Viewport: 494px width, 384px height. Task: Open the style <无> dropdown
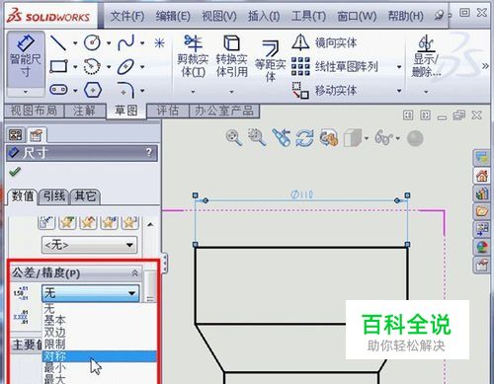pyautogui.click(x=89, y=245)
